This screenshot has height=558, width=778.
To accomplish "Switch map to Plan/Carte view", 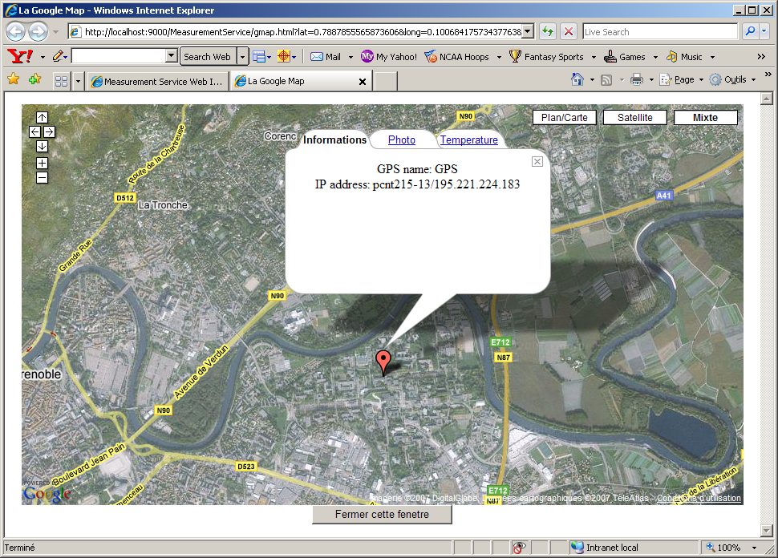I will click(x=564, y=118).
